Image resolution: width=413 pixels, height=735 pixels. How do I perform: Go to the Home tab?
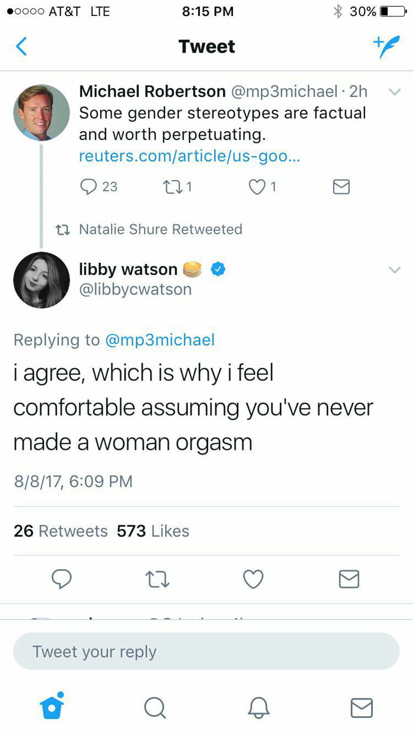(51, 707)
